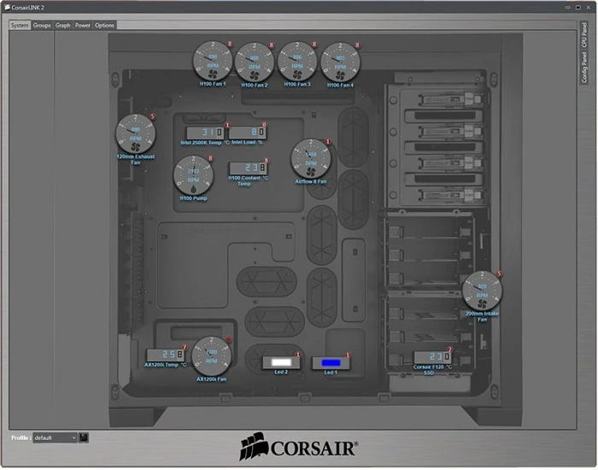
Task: Click the 120mm Exhaust Fan gauge
Action: [135, 134]
